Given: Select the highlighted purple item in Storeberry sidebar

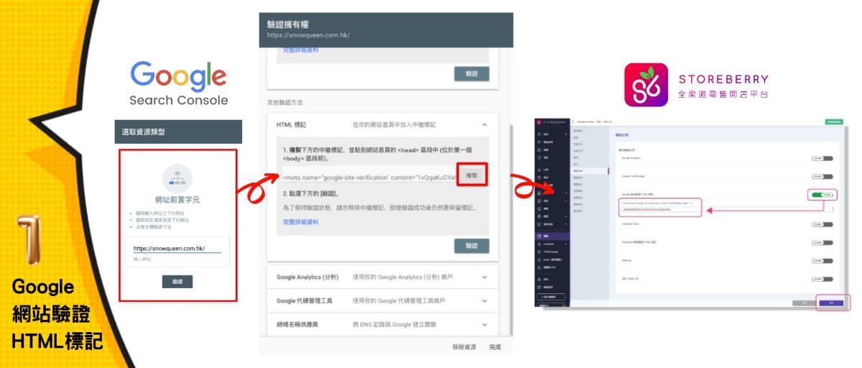Looking at the screenshot, I should click(552, 236).
